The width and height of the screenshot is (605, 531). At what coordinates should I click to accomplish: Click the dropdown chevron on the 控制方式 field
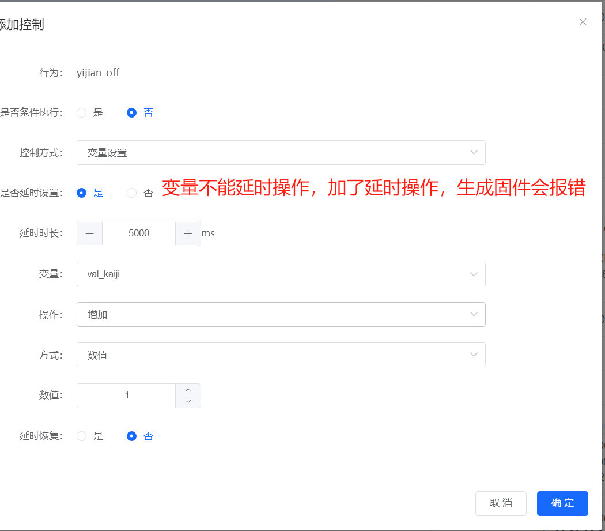(x=474, y=152)
